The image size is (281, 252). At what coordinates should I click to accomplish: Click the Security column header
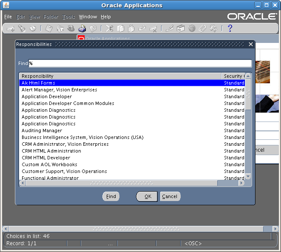pos(233,76)
